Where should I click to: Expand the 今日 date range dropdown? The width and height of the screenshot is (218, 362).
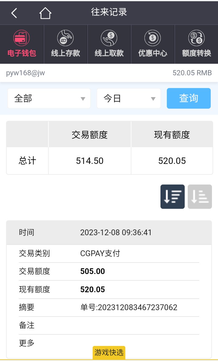pyautogui.click(x=129, y=99)
